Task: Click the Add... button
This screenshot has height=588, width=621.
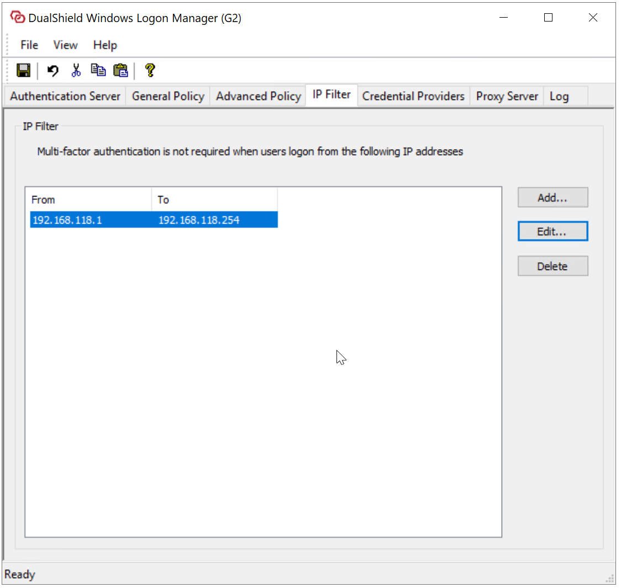Action: pyautogui.click(x=552, y=198)
